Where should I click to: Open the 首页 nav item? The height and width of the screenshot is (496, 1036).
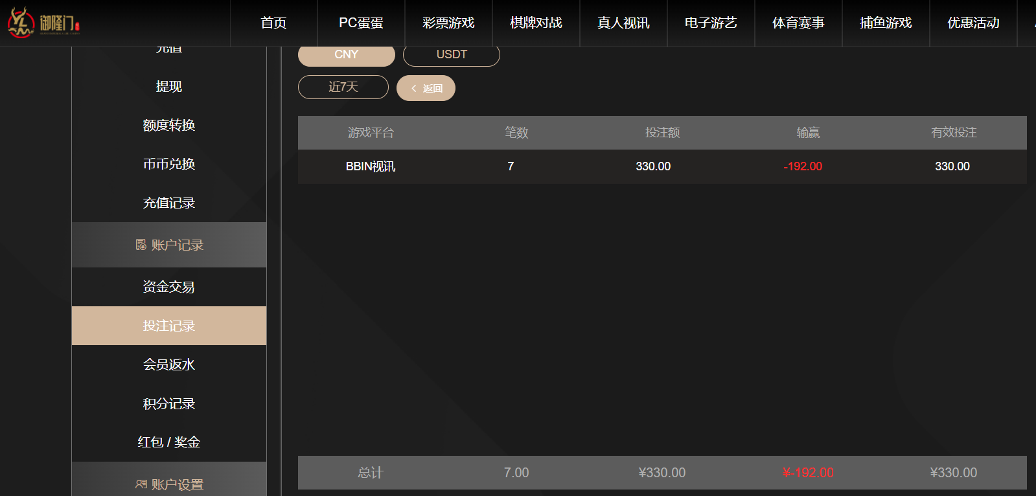tap(273, 23)
